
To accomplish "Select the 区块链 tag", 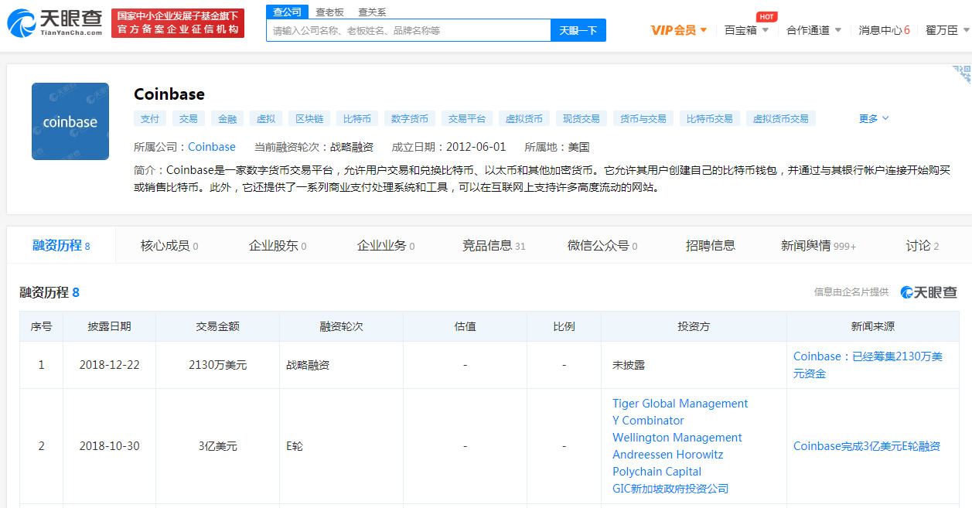I will click(x=309, y=118).
